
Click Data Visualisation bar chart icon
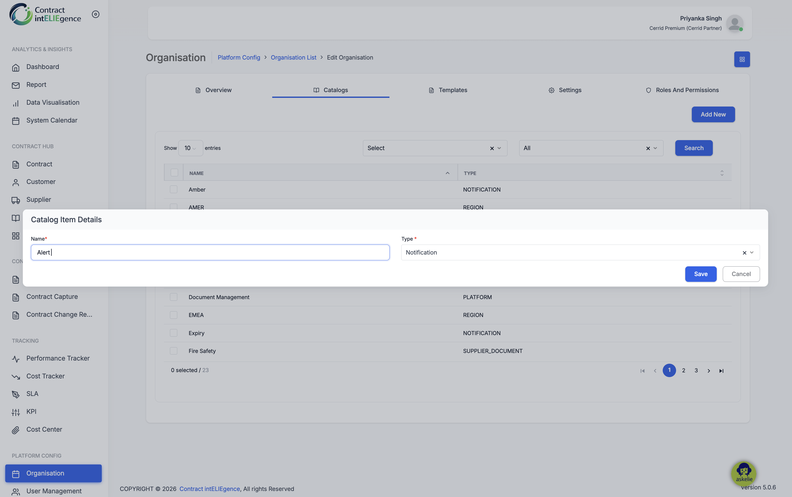click(x=16, y=103)
